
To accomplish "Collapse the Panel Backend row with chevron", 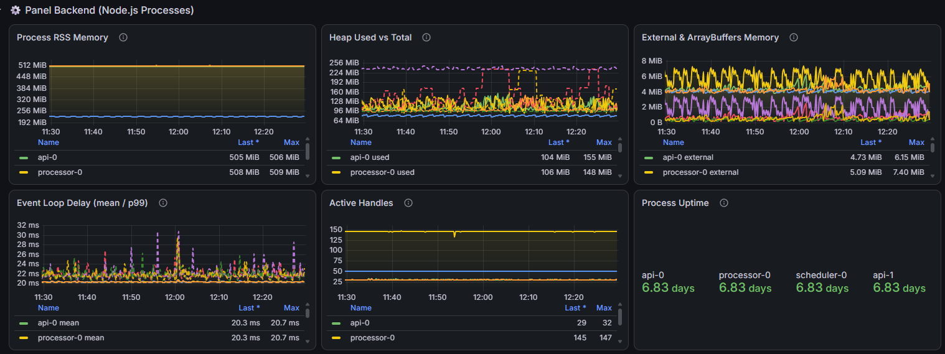I will 2,11.
